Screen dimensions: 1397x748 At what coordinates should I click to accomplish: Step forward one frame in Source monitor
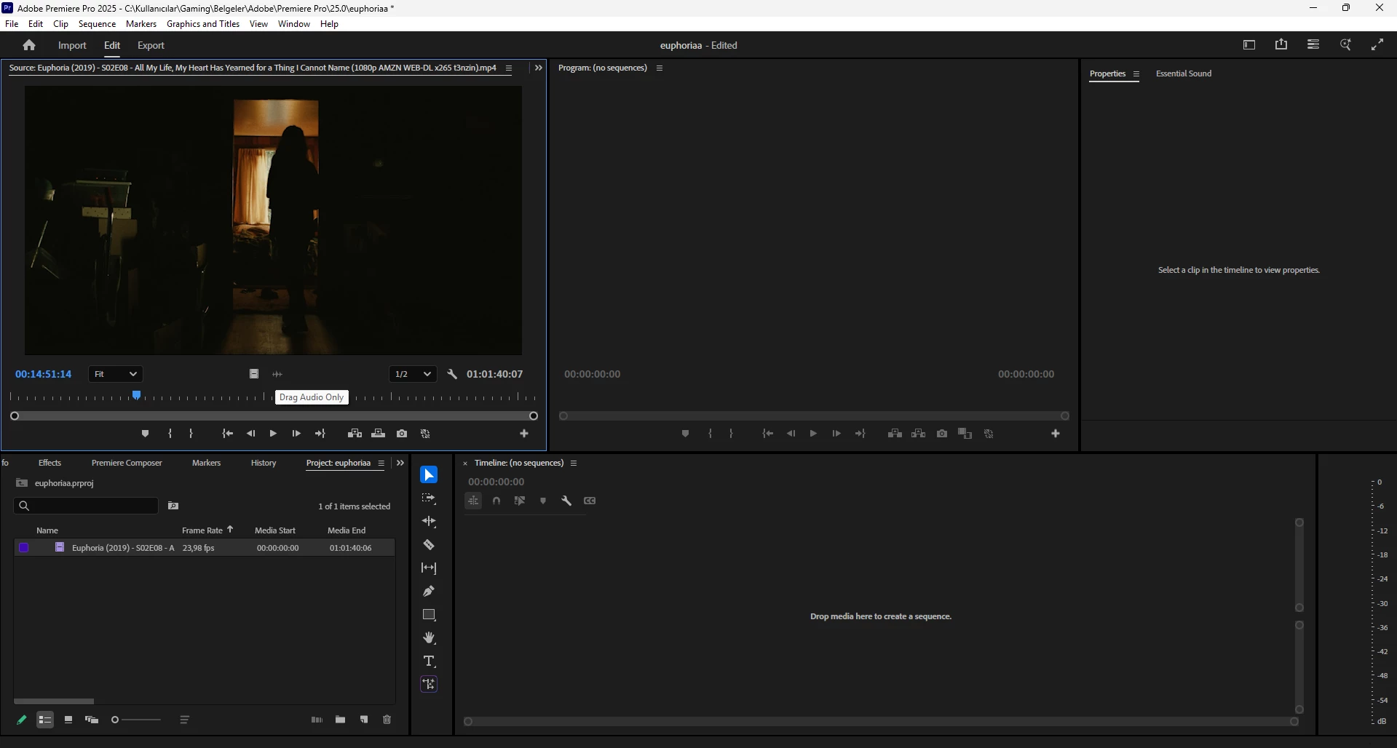pyautogui.click(x=296, y=434)
